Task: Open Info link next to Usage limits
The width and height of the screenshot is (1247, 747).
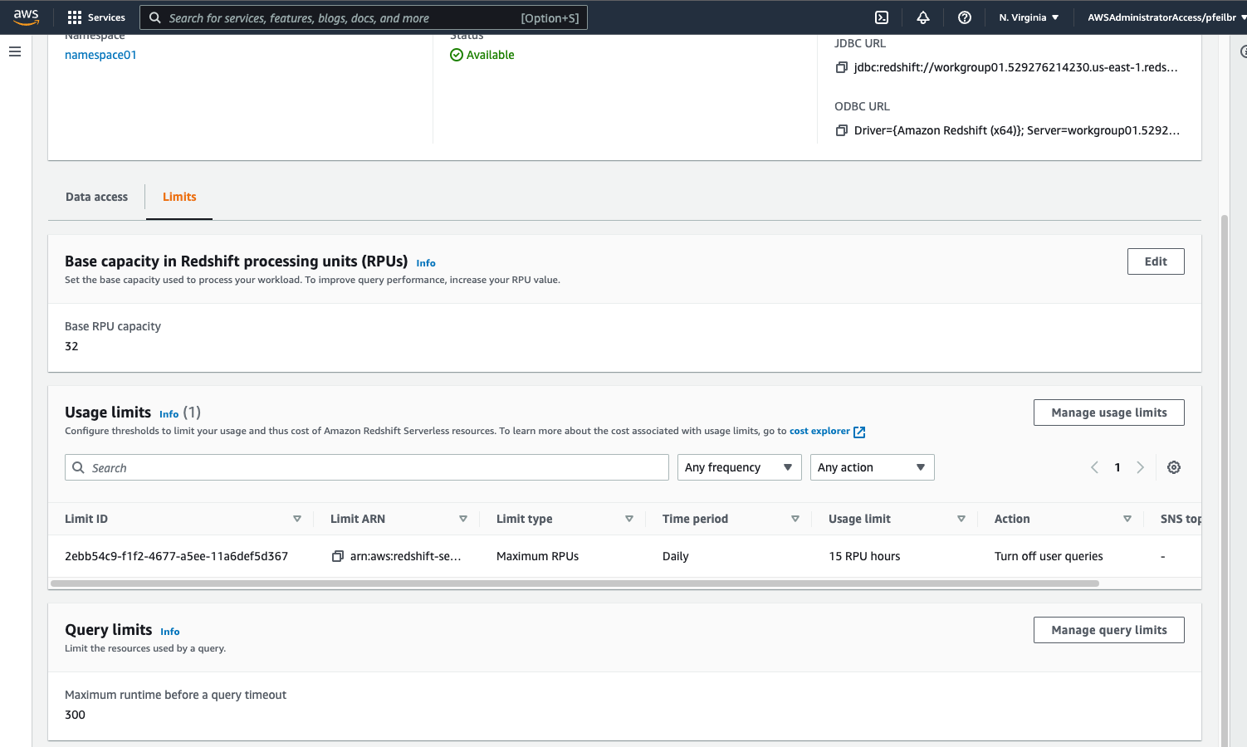Action: tap(169, 414)
